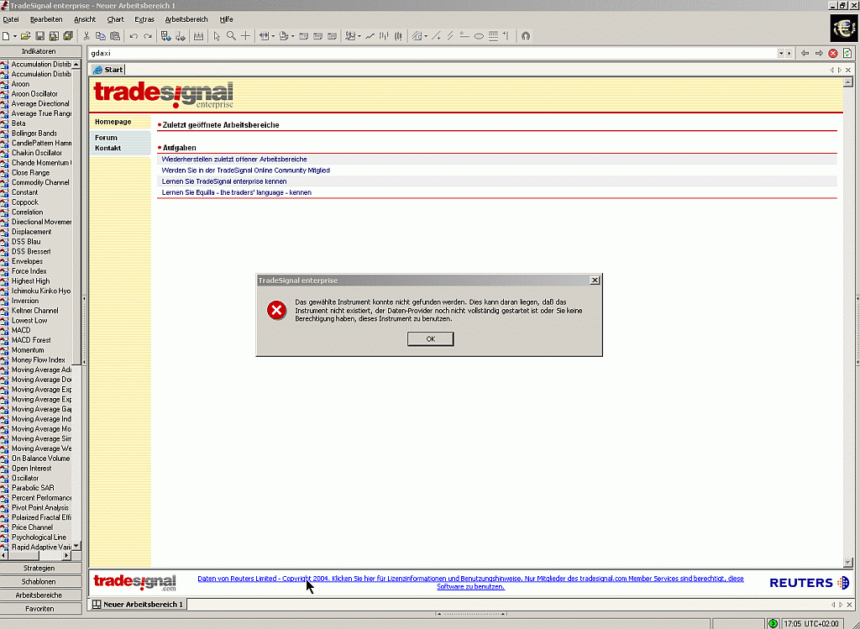This screenshot has width=860, height=629.
Task: Click the Homepage navigation link
Action: coord(113,122)
